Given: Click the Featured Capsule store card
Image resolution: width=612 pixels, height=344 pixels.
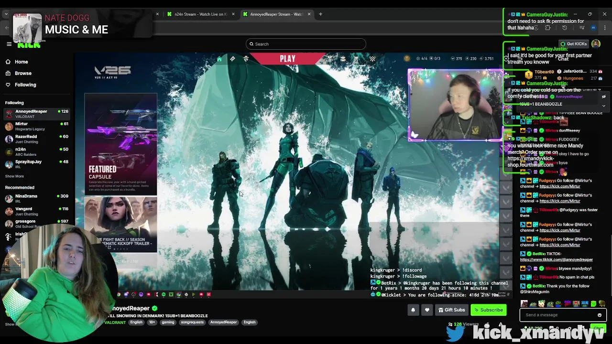Looking at the screenshot, I should pos(120,144).
